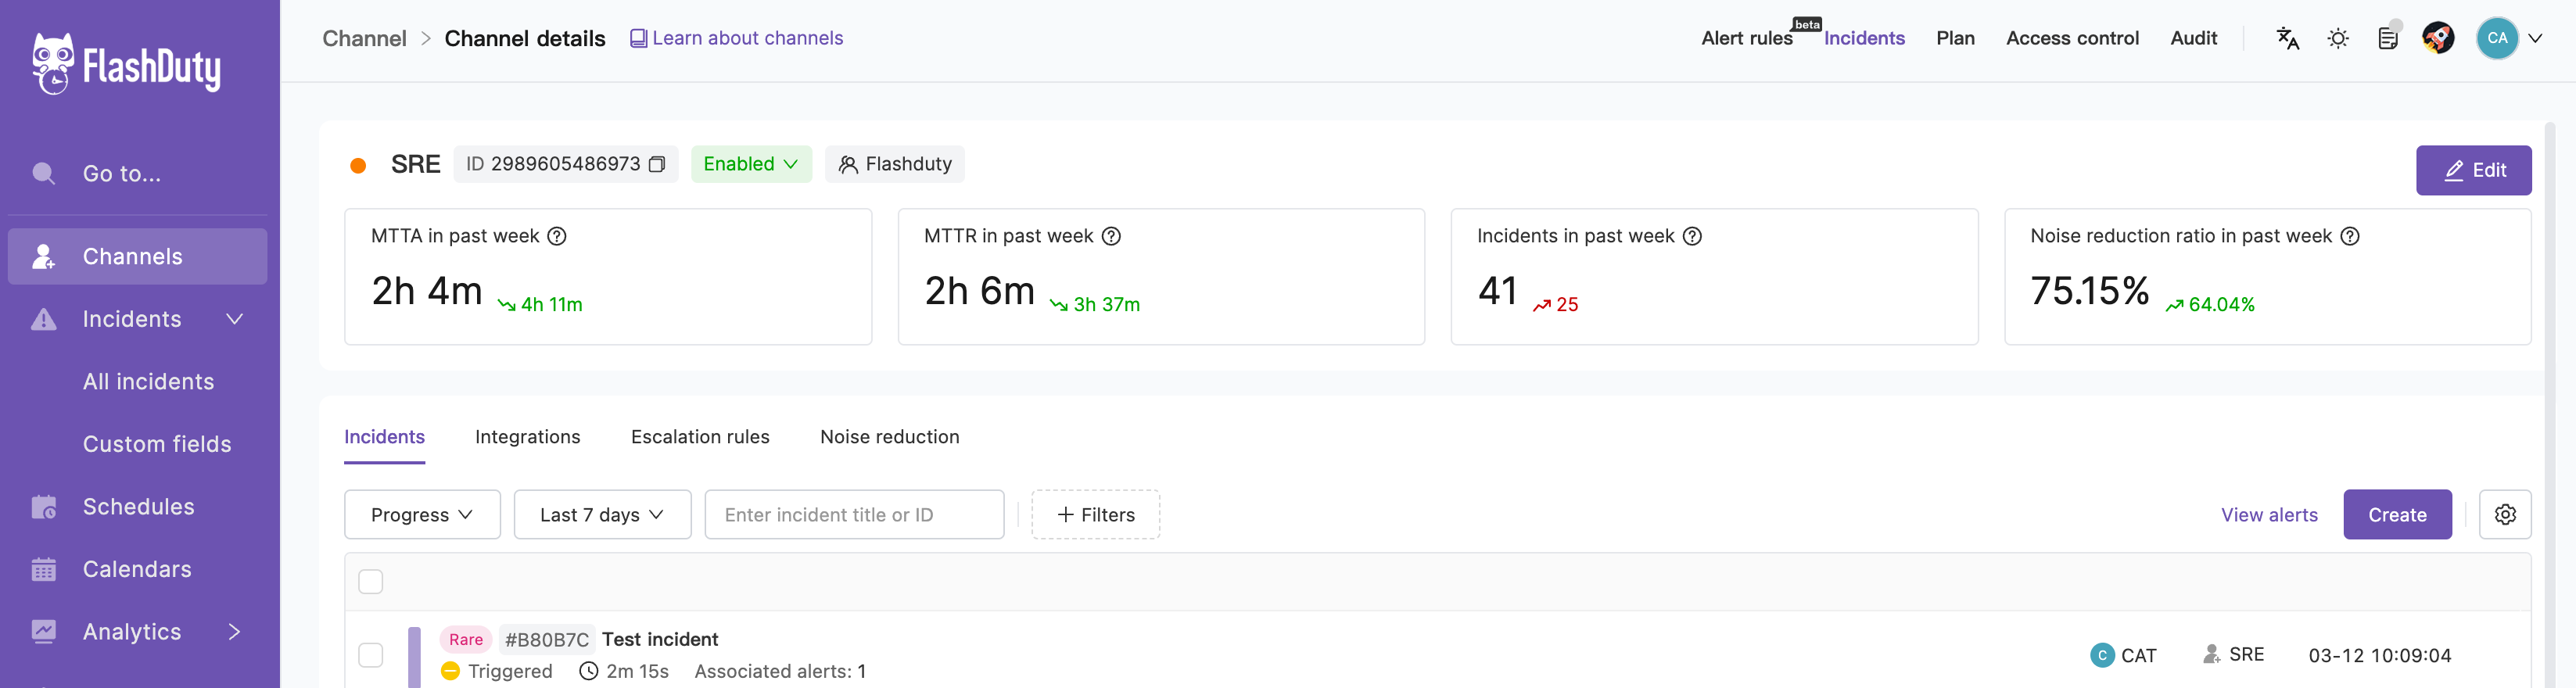The height and width of the screenshot is (688, 2576).
Task: Open the Enabled status dropdown
Action: coord(751,164)
